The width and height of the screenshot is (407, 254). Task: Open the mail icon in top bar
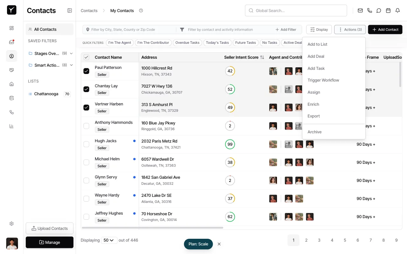coord(360,10)
